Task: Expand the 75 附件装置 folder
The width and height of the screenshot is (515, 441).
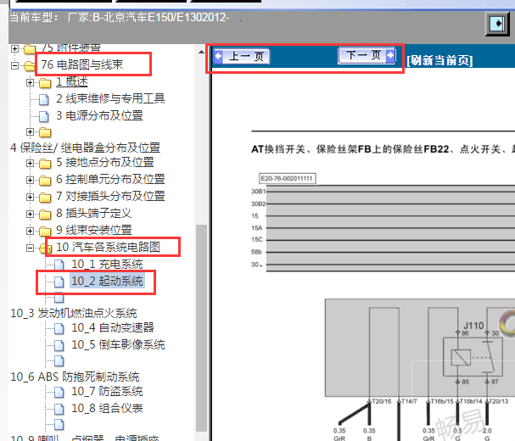Action: click(14, 49)
